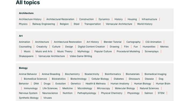
Task: Go to CGI Animation topic
Action: coord(153,42)
